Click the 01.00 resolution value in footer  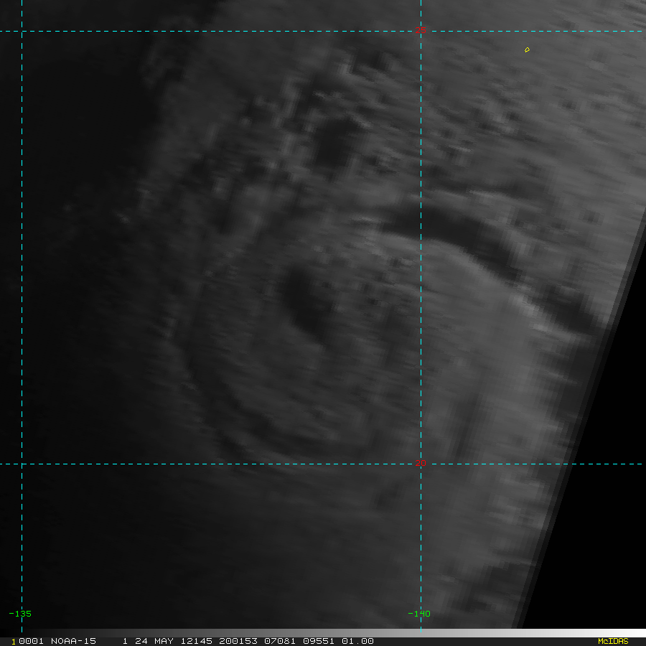[357, 641]
